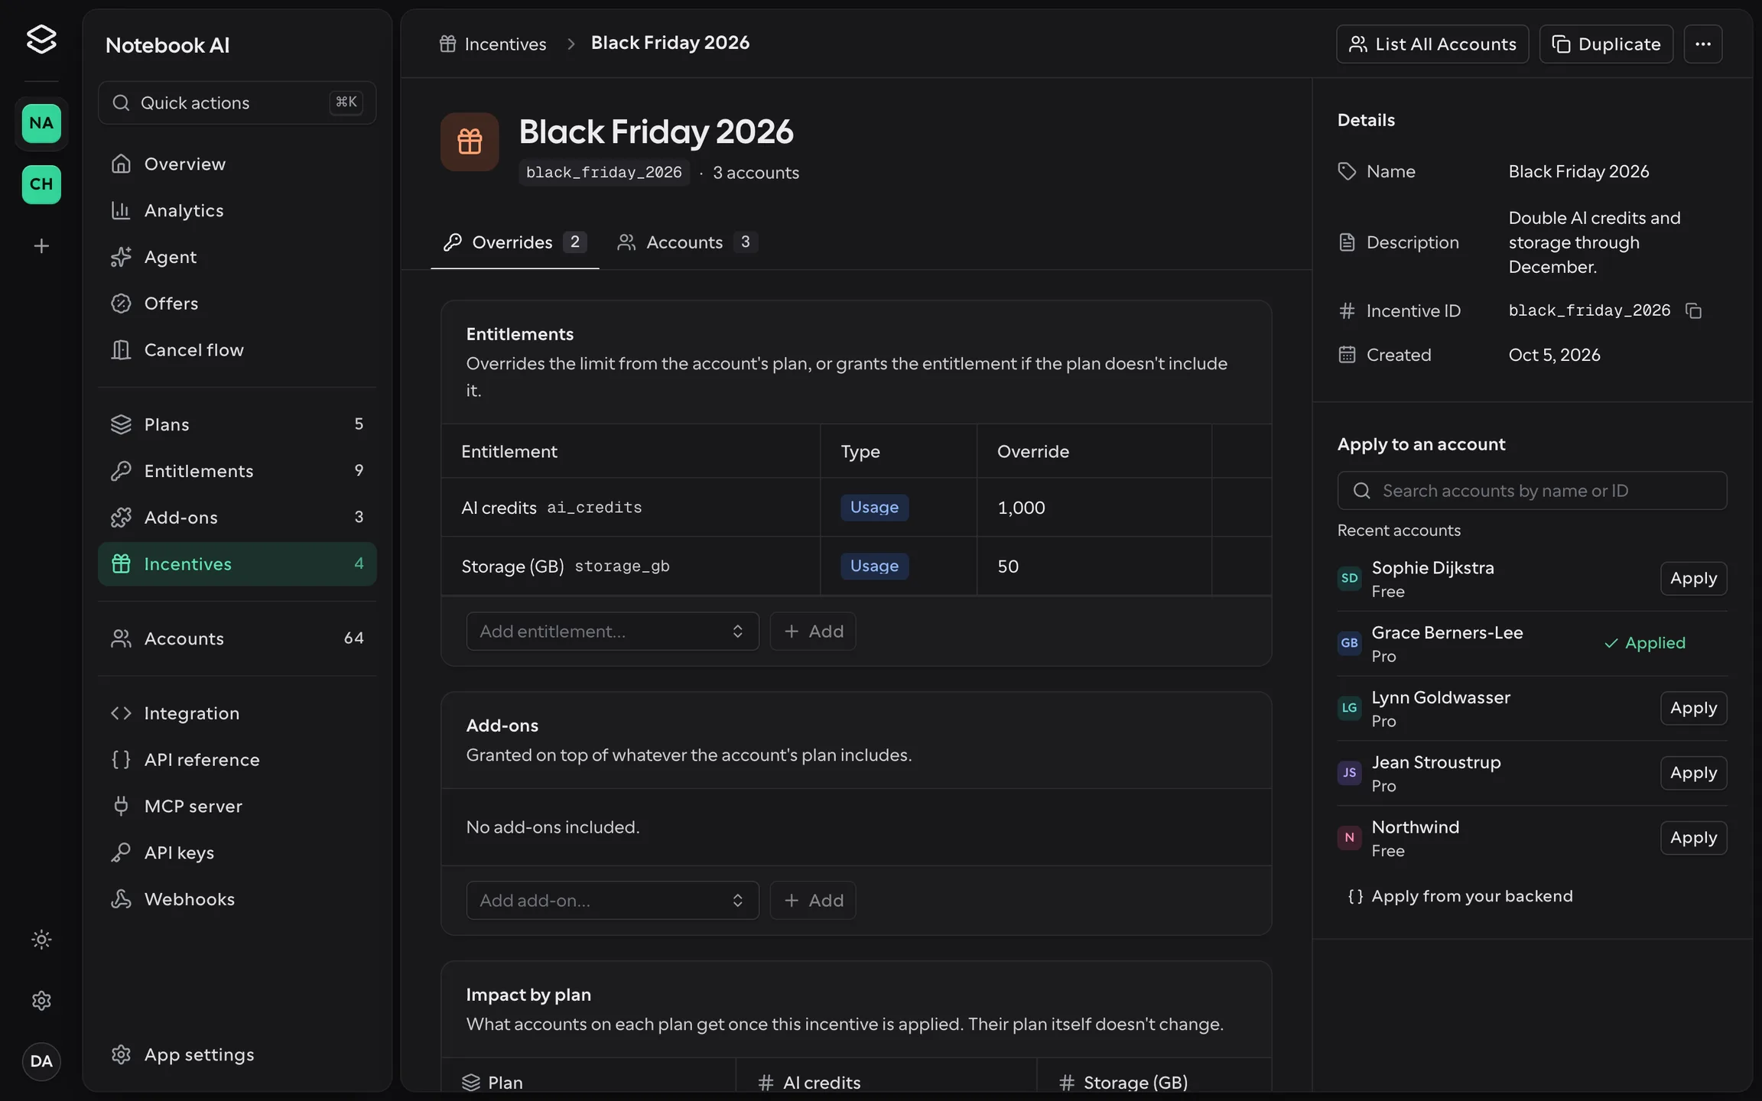Screen dimensions: 1762x1101
Task: Go to the Agent page
Action: coord(237,257)
